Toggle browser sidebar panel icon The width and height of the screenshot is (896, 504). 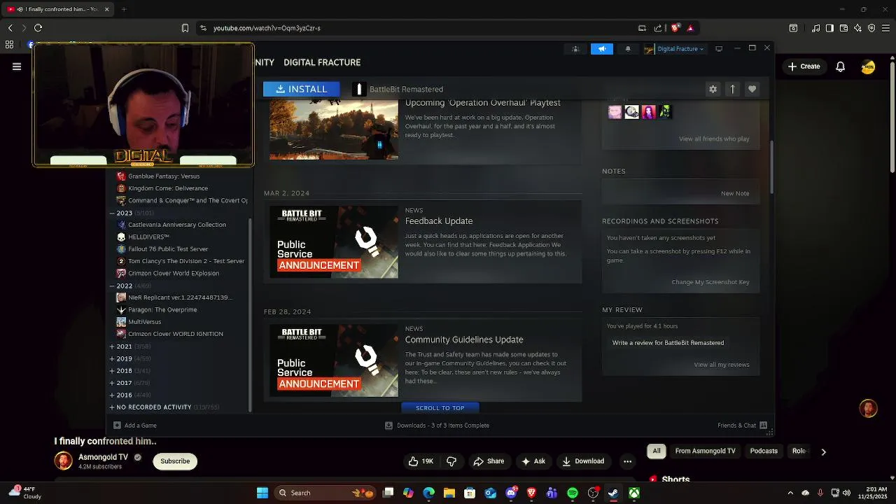point(829,28)
